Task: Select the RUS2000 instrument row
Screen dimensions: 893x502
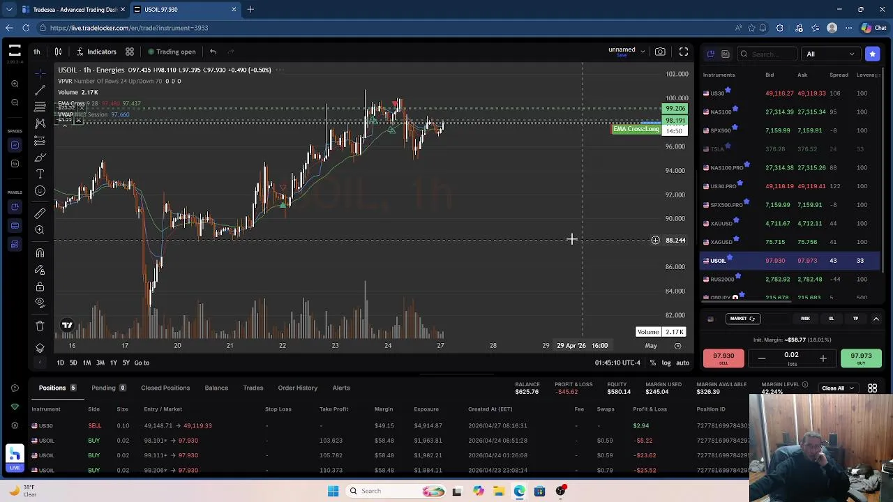Action: pos(790,279)
